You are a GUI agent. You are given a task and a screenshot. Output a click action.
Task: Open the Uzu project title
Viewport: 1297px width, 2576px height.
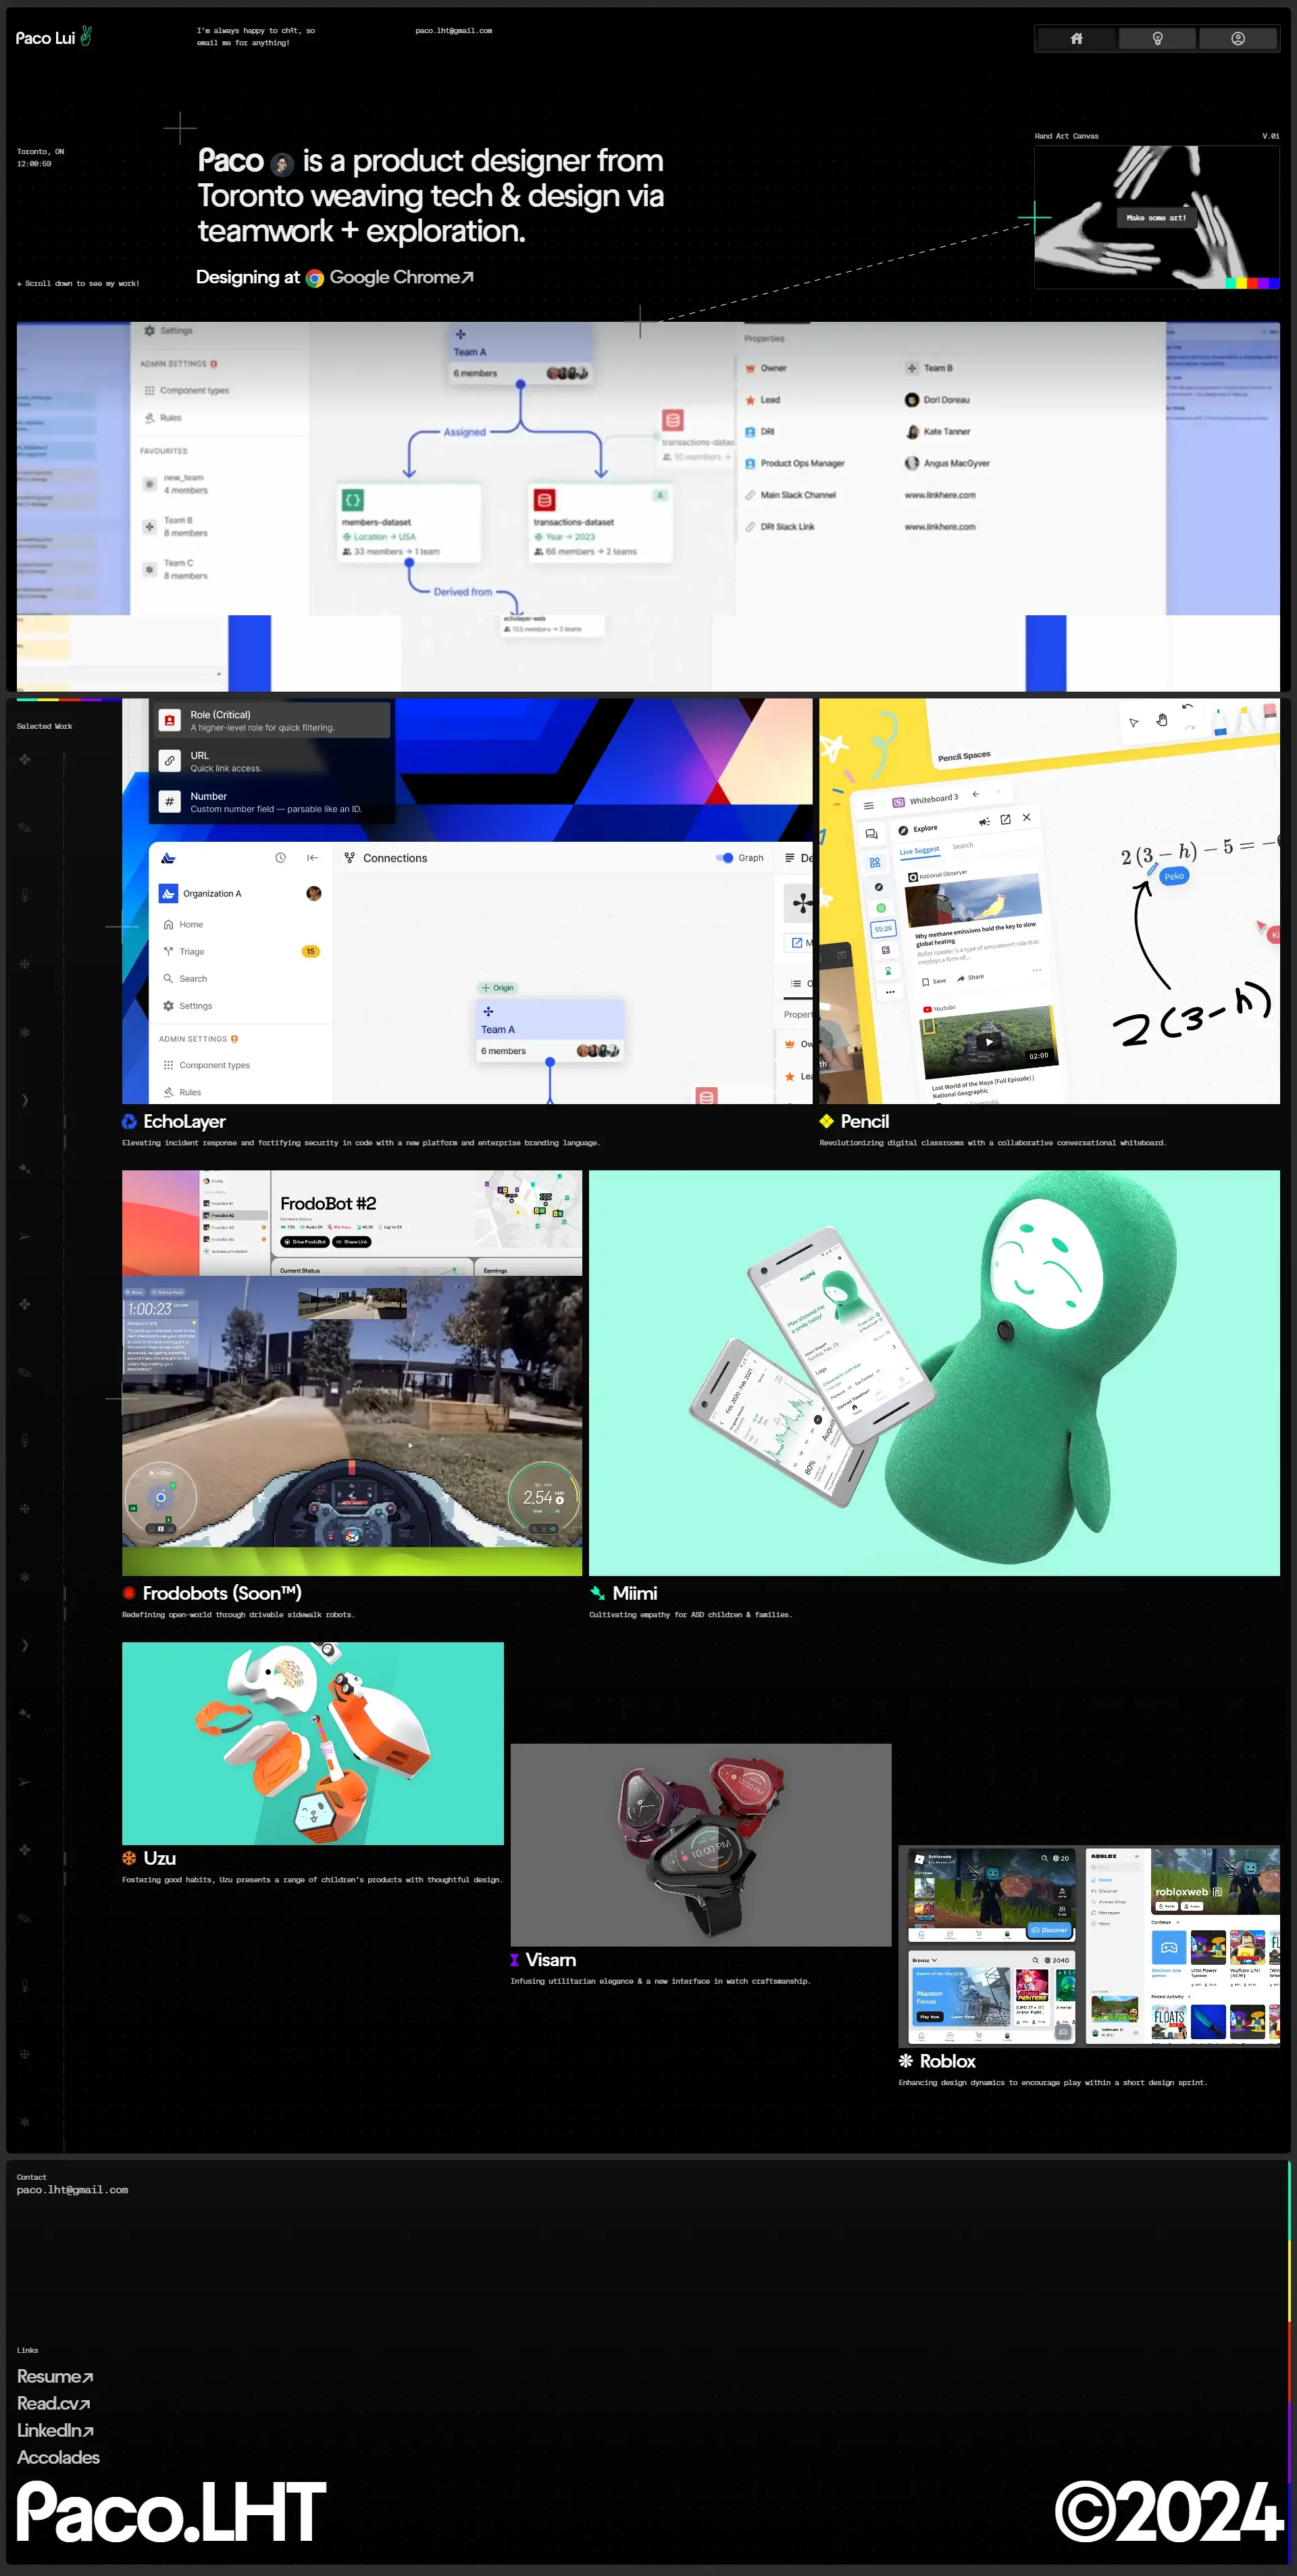159,1858
